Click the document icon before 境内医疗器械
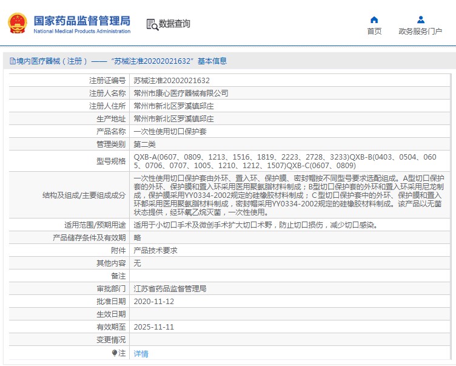This screenshot has height=366, width=456. pos(13,61)
